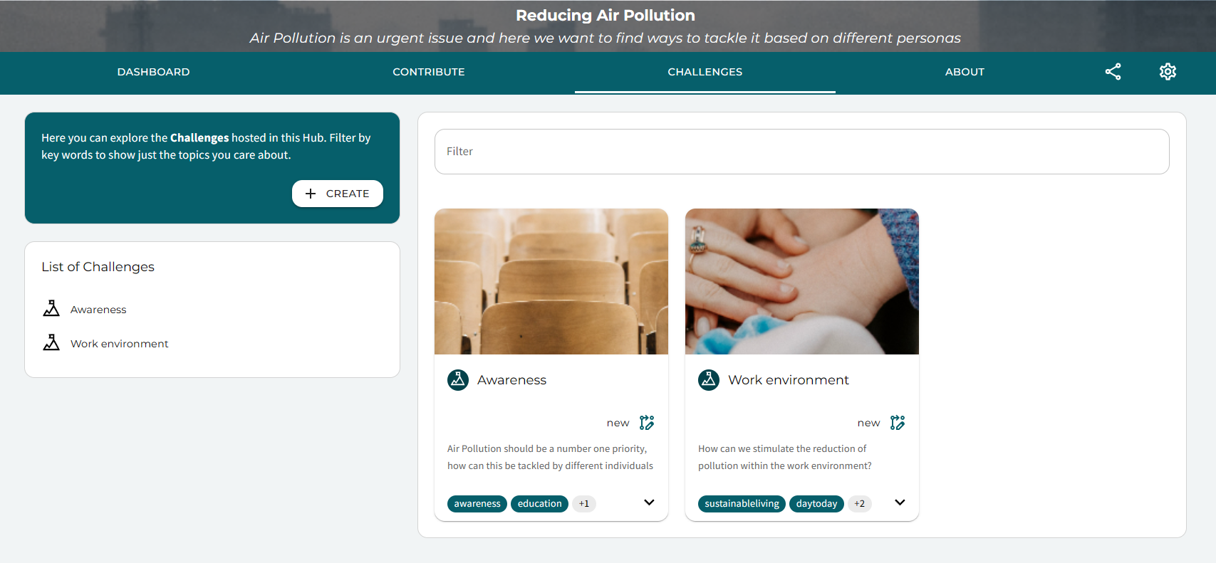Show the +1 hidden tag on Awareness card

point(584,504)
